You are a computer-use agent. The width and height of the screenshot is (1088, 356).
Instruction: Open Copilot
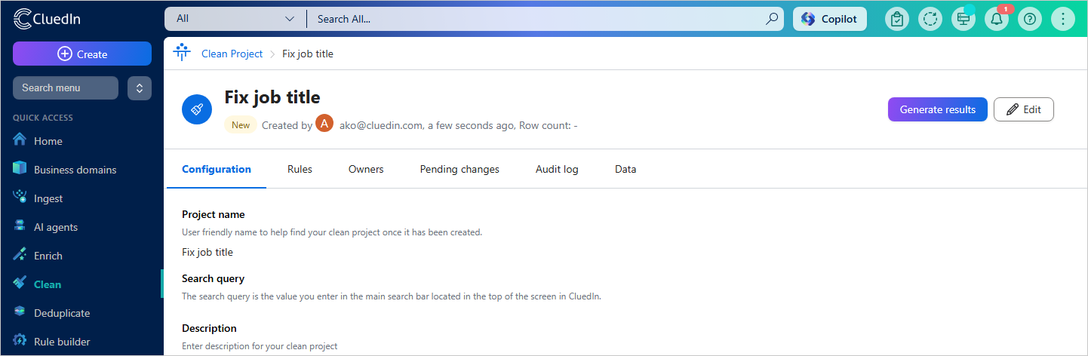pos(830,19)
